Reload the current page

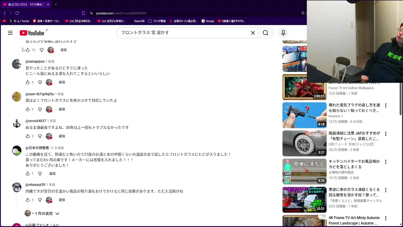click(x=17, y=13)
